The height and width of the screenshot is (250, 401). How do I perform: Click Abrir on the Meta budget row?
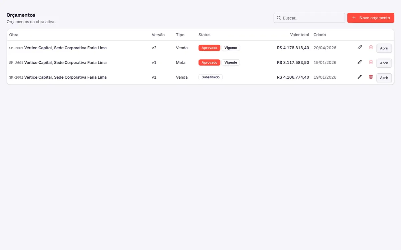coord(384,63)
